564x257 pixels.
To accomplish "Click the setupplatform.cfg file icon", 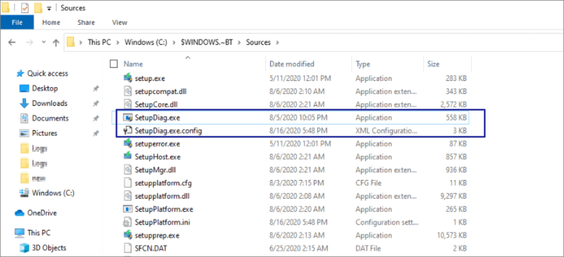I will (128, 183).
